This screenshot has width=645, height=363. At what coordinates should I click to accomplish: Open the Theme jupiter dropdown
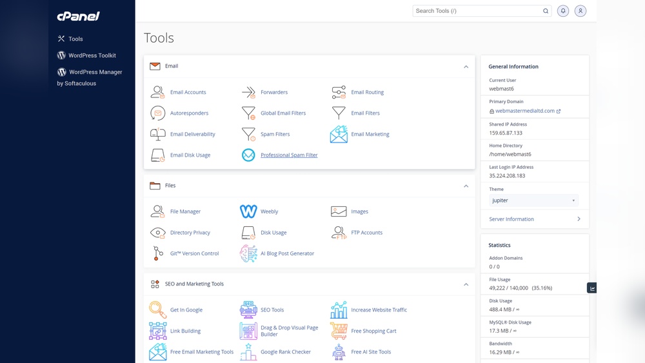pos(533,201)
